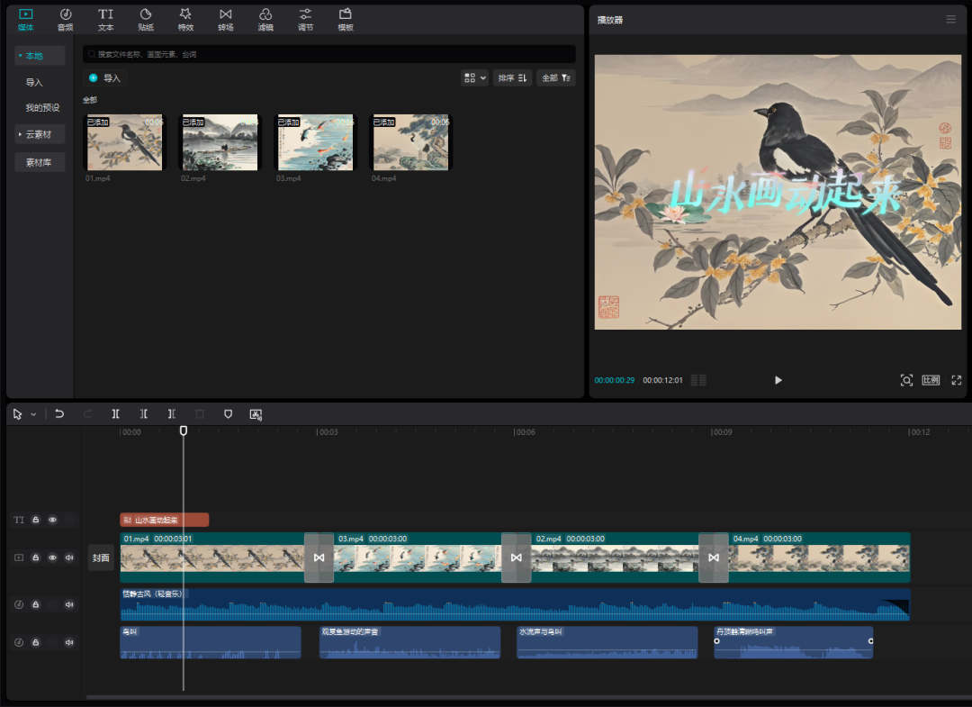The image size is (972, 707).
Task: Focus the media search field
Action: [x=329, y=54]
